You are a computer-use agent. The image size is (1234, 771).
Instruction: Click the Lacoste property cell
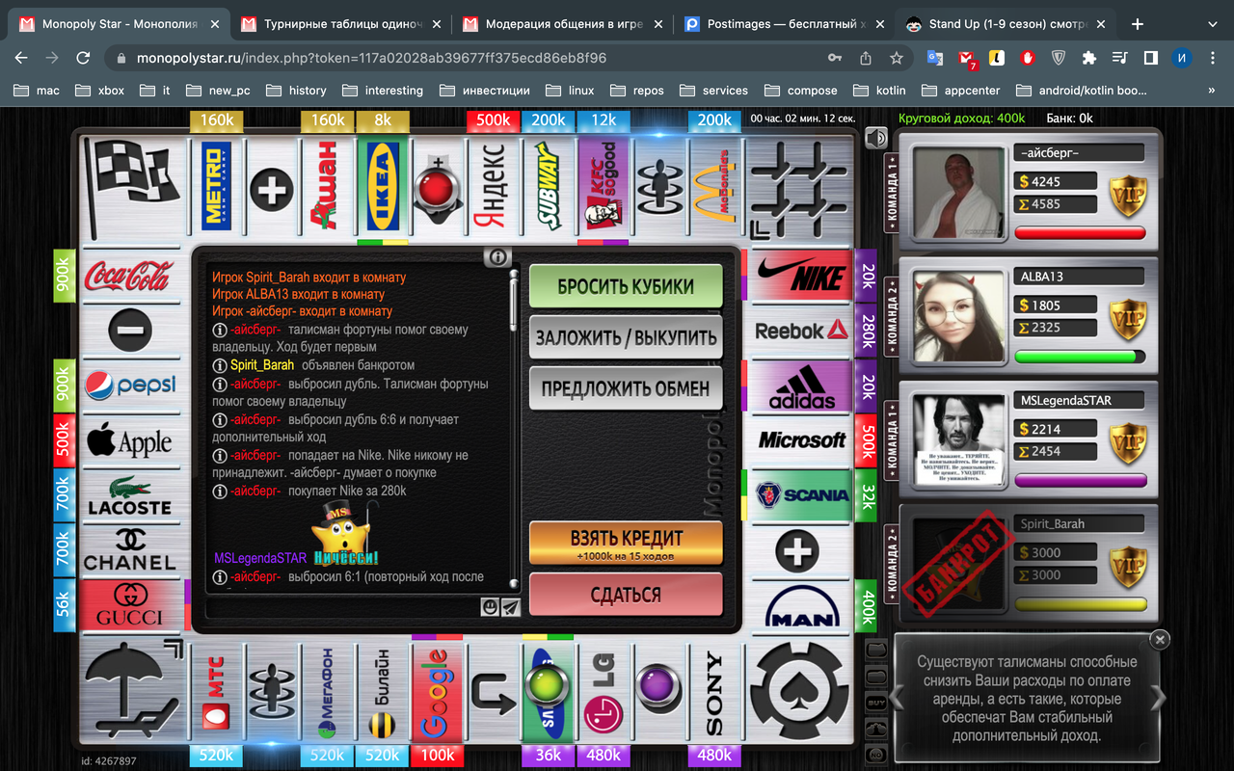click(129, 495)
